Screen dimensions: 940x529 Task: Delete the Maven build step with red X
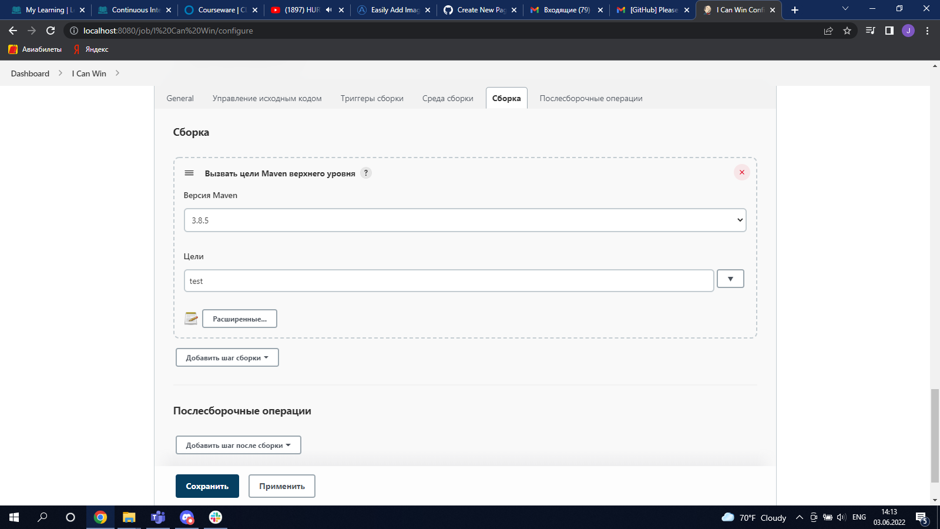(741, 172)
